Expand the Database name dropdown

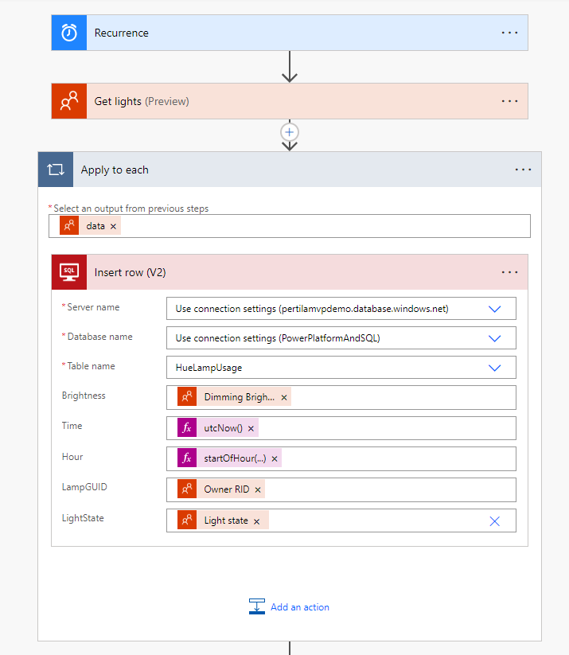[494, 338]
